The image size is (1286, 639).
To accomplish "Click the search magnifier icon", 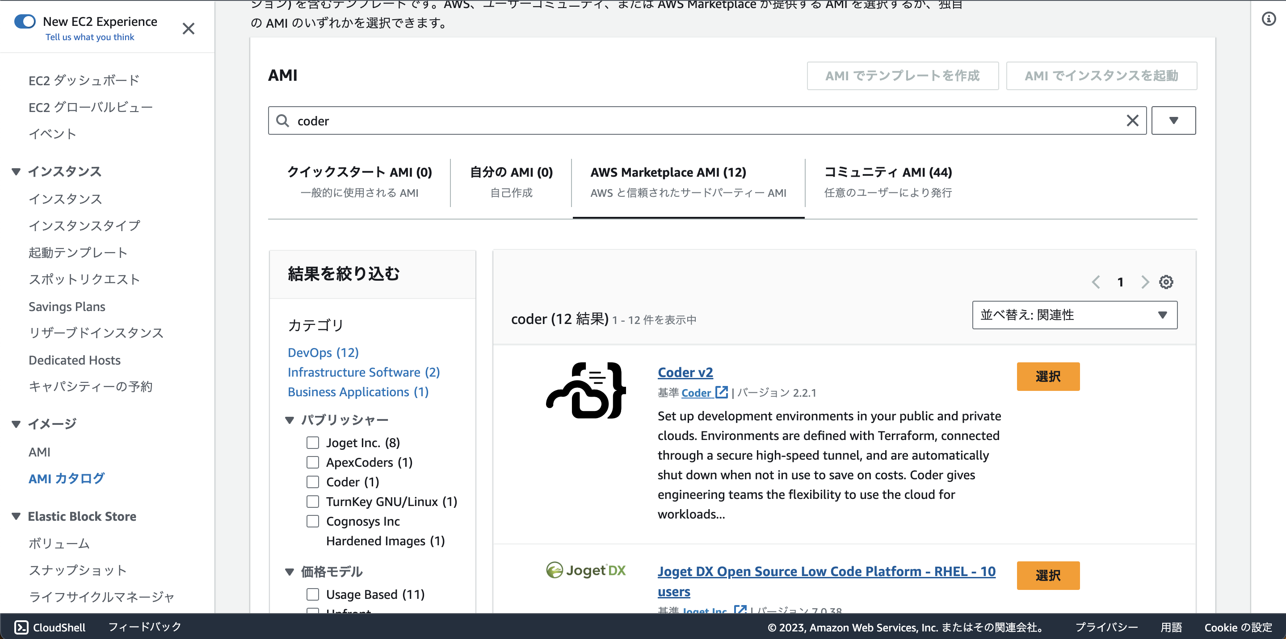I will (282, 120).
